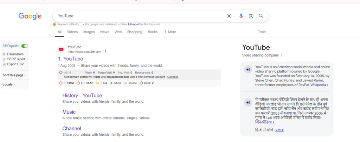Screen dimensions: 360x142
Task: Switch to the Web tab
Action: point(118,32)
